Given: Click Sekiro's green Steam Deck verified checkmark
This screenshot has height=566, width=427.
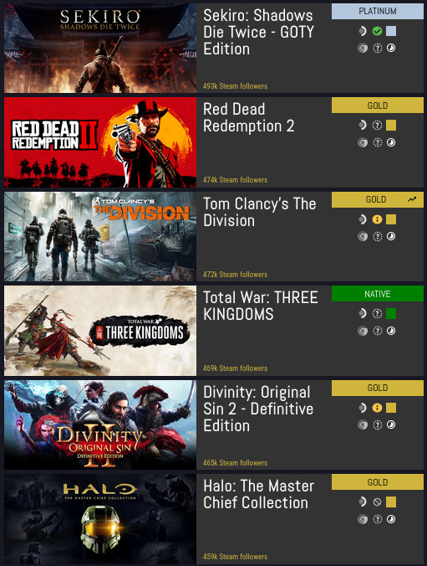Looking at the screenshot, I should [x=377, y=31].
